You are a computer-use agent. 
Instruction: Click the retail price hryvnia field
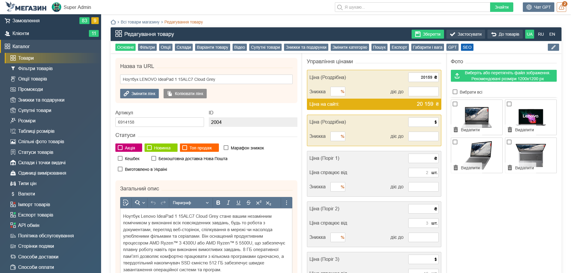pyautogui.click(x=423, y=77)
